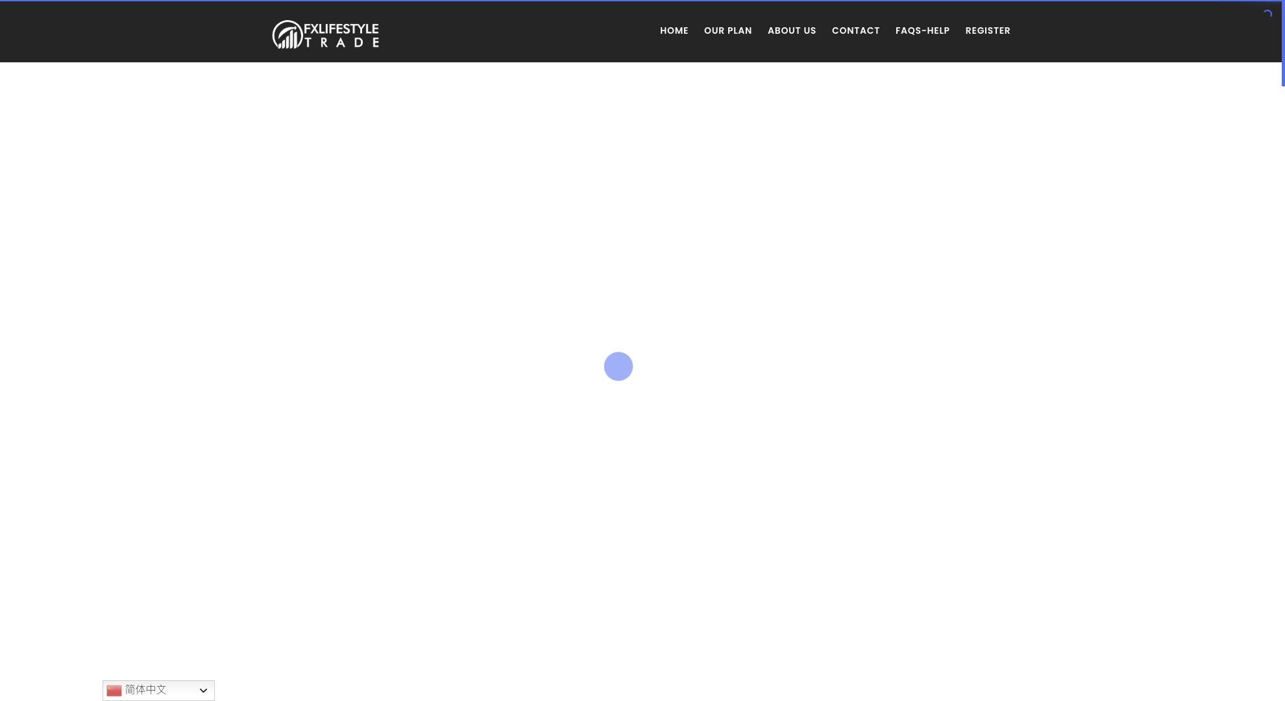Click the empty dark header left of the logo
This screenshot has width=1285, height=701.
(130, 31)
